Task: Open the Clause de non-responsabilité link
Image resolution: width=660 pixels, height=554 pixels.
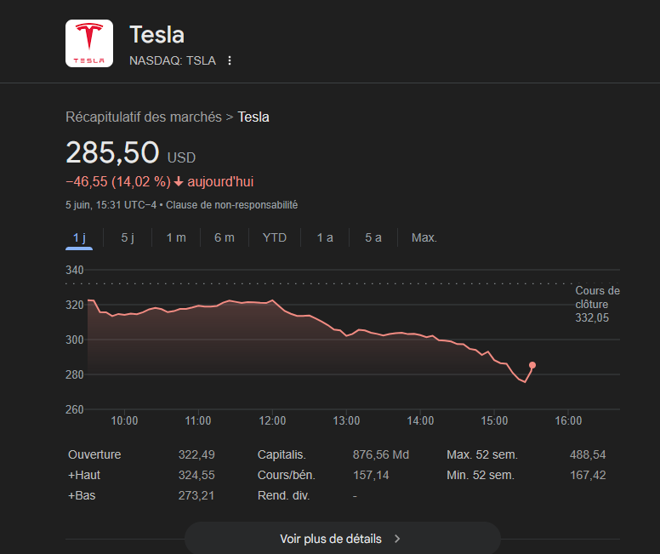Action: click(231, 205)
